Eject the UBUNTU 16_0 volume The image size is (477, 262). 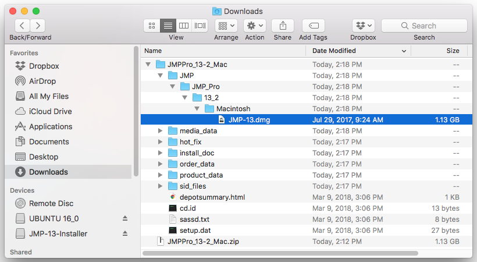click(x=124, y=218)
